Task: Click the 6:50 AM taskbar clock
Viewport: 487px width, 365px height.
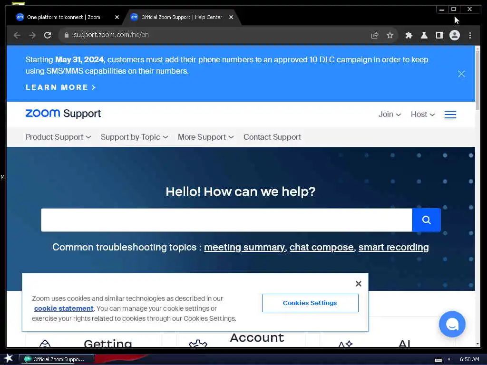Action: coord(469,359)
